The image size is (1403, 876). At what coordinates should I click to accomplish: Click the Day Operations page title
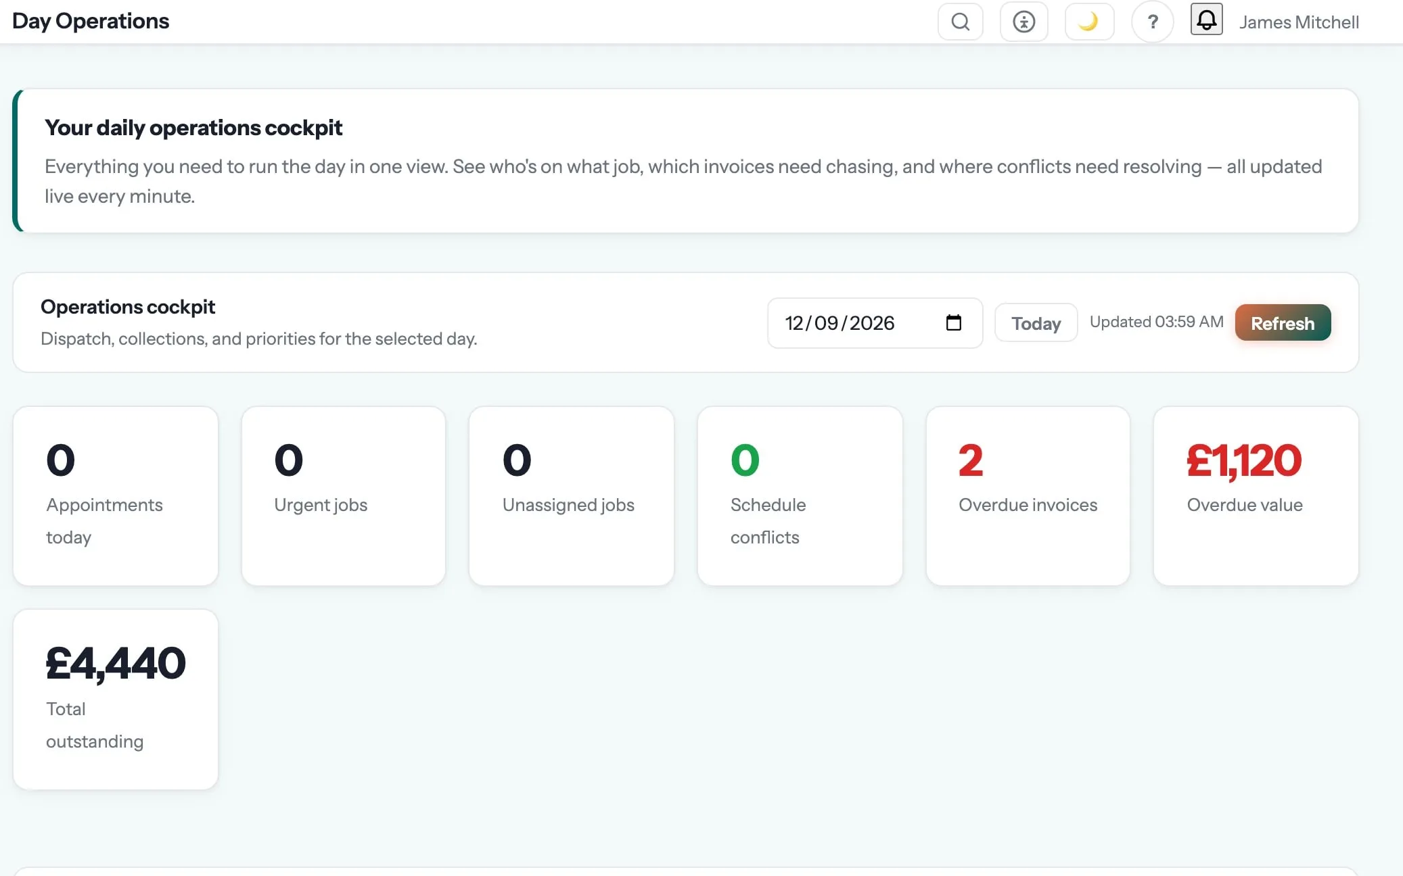pos(91,21)
